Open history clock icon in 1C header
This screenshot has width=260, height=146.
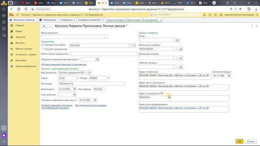[210, 15]
